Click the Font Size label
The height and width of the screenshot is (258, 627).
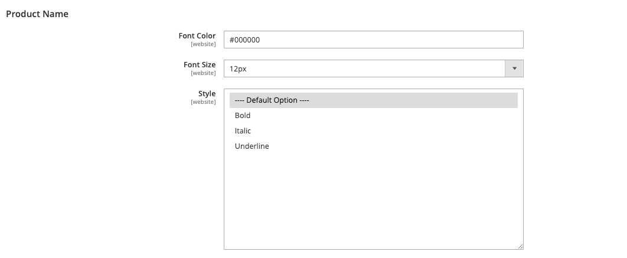click(x=200, y=65)
